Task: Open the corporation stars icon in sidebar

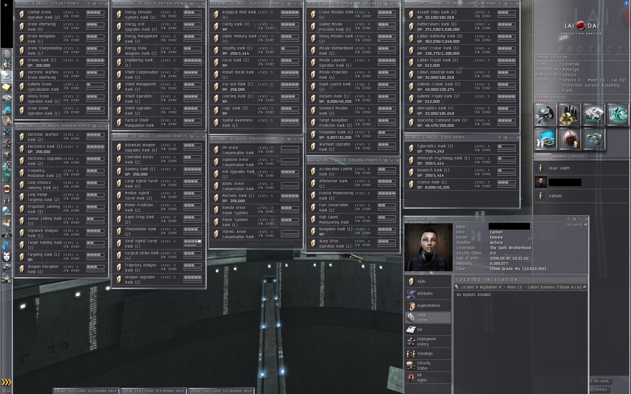Action: [7, 144]
